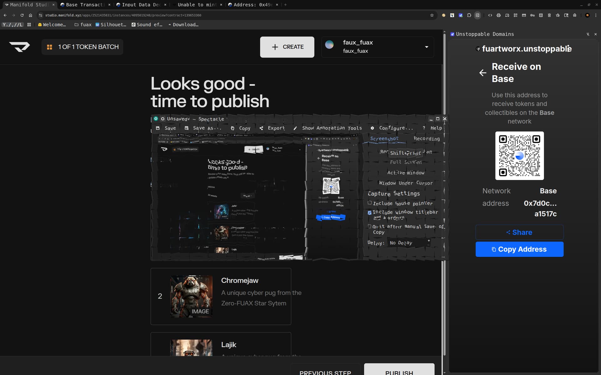The image size is (601, 375).
Task: Click the Copy Address button
Action: [x=519, y=249]
